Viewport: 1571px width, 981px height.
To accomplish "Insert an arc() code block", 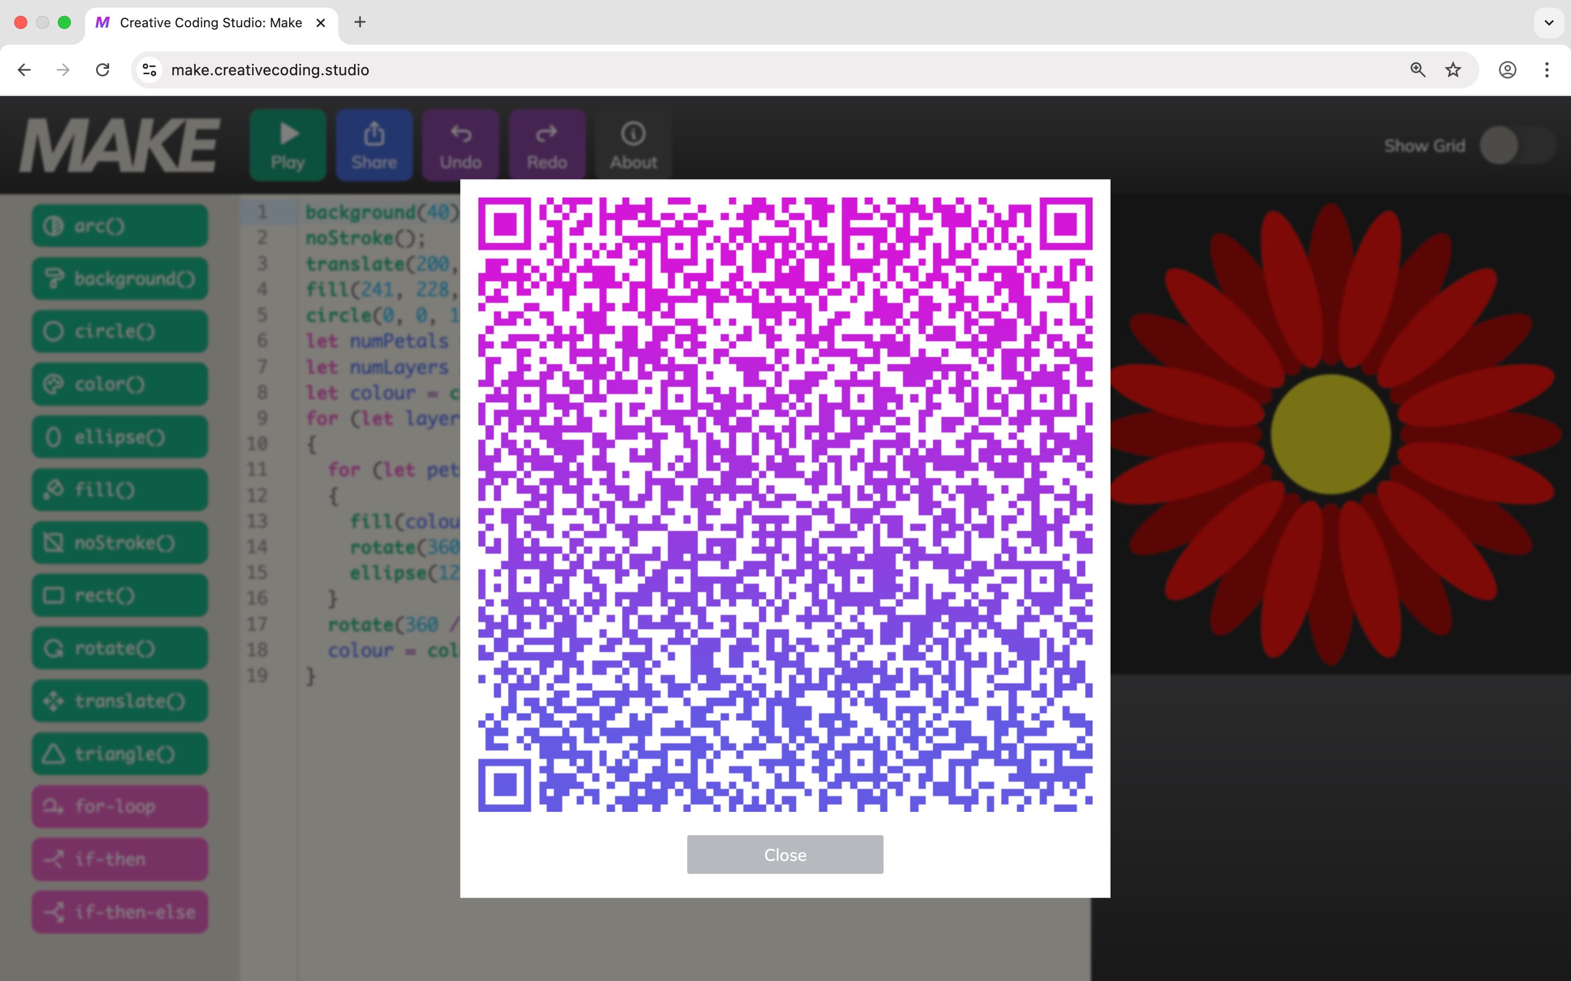I will coord(120,226).
